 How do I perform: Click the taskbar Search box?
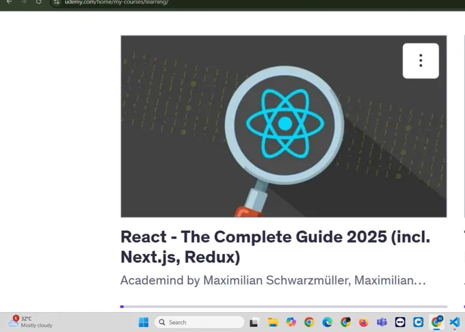199,322
